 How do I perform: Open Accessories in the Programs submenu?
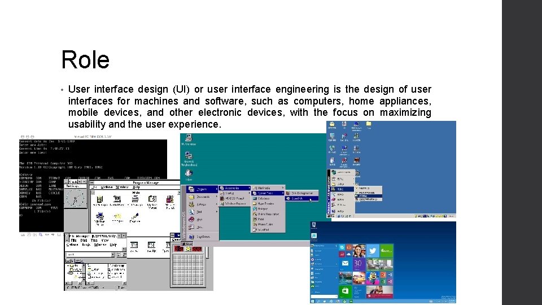(235, 188)
